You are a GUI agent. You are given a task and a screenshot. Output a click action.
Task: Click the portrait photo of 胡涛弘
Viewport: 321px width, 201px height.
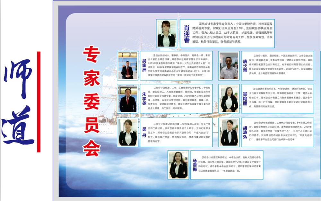[x=229, y=132]
